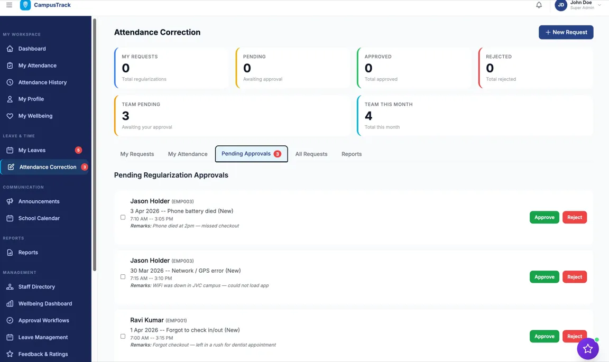Open the notifications bell

tap(539, 5)
